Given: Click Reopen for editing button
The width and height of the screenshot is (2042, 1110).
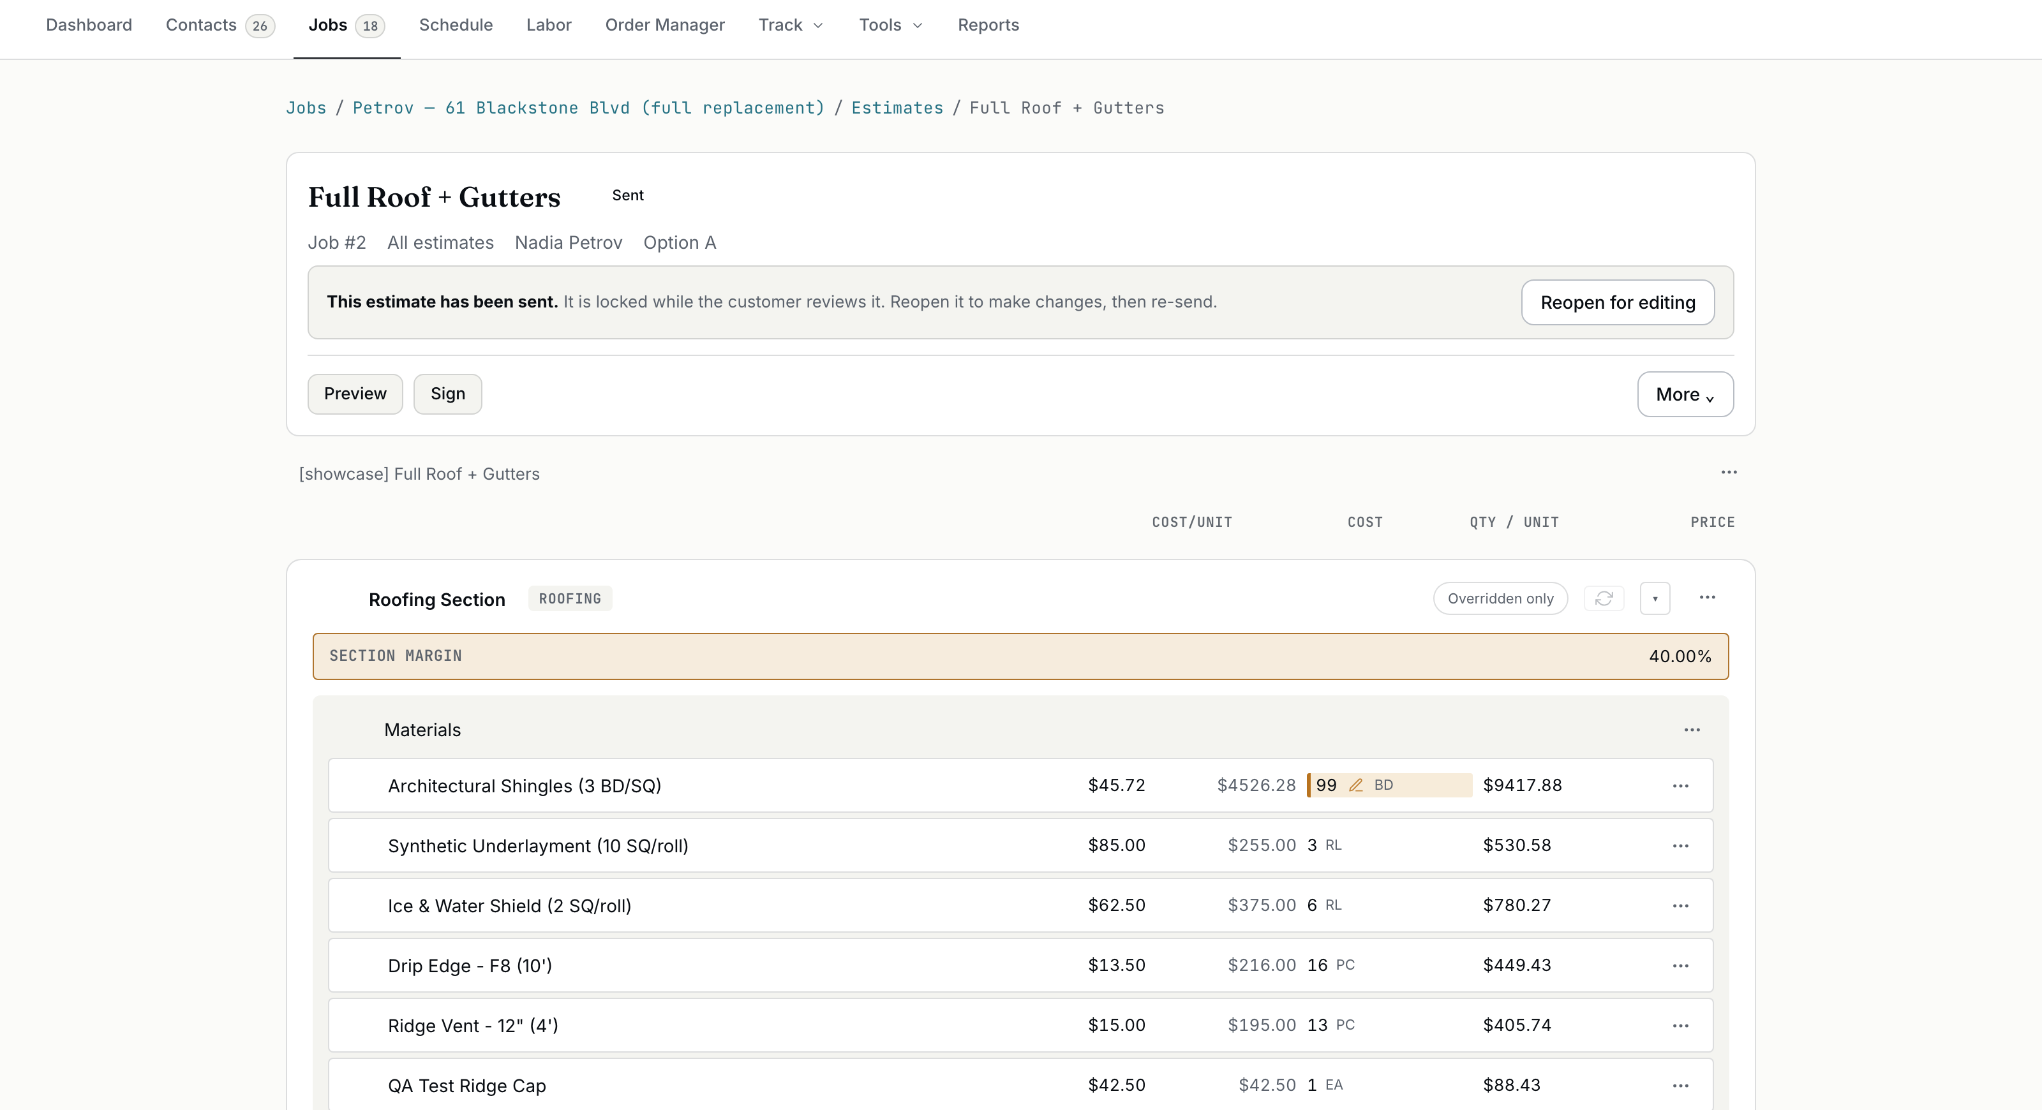Looking at the screenshot, I should tap(1617, 302).
